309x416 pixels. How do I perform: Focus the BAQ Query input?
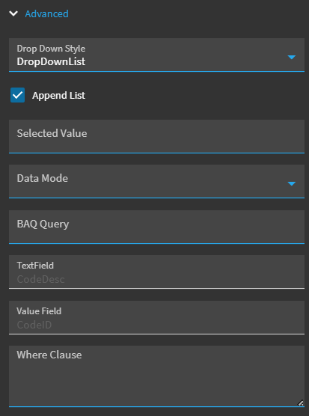[156, 227]
